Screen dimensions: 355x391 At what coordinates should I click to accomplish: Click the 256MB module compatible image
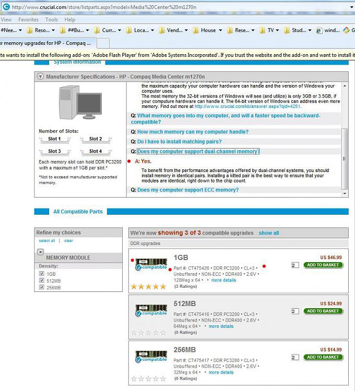tap(151, 357)
